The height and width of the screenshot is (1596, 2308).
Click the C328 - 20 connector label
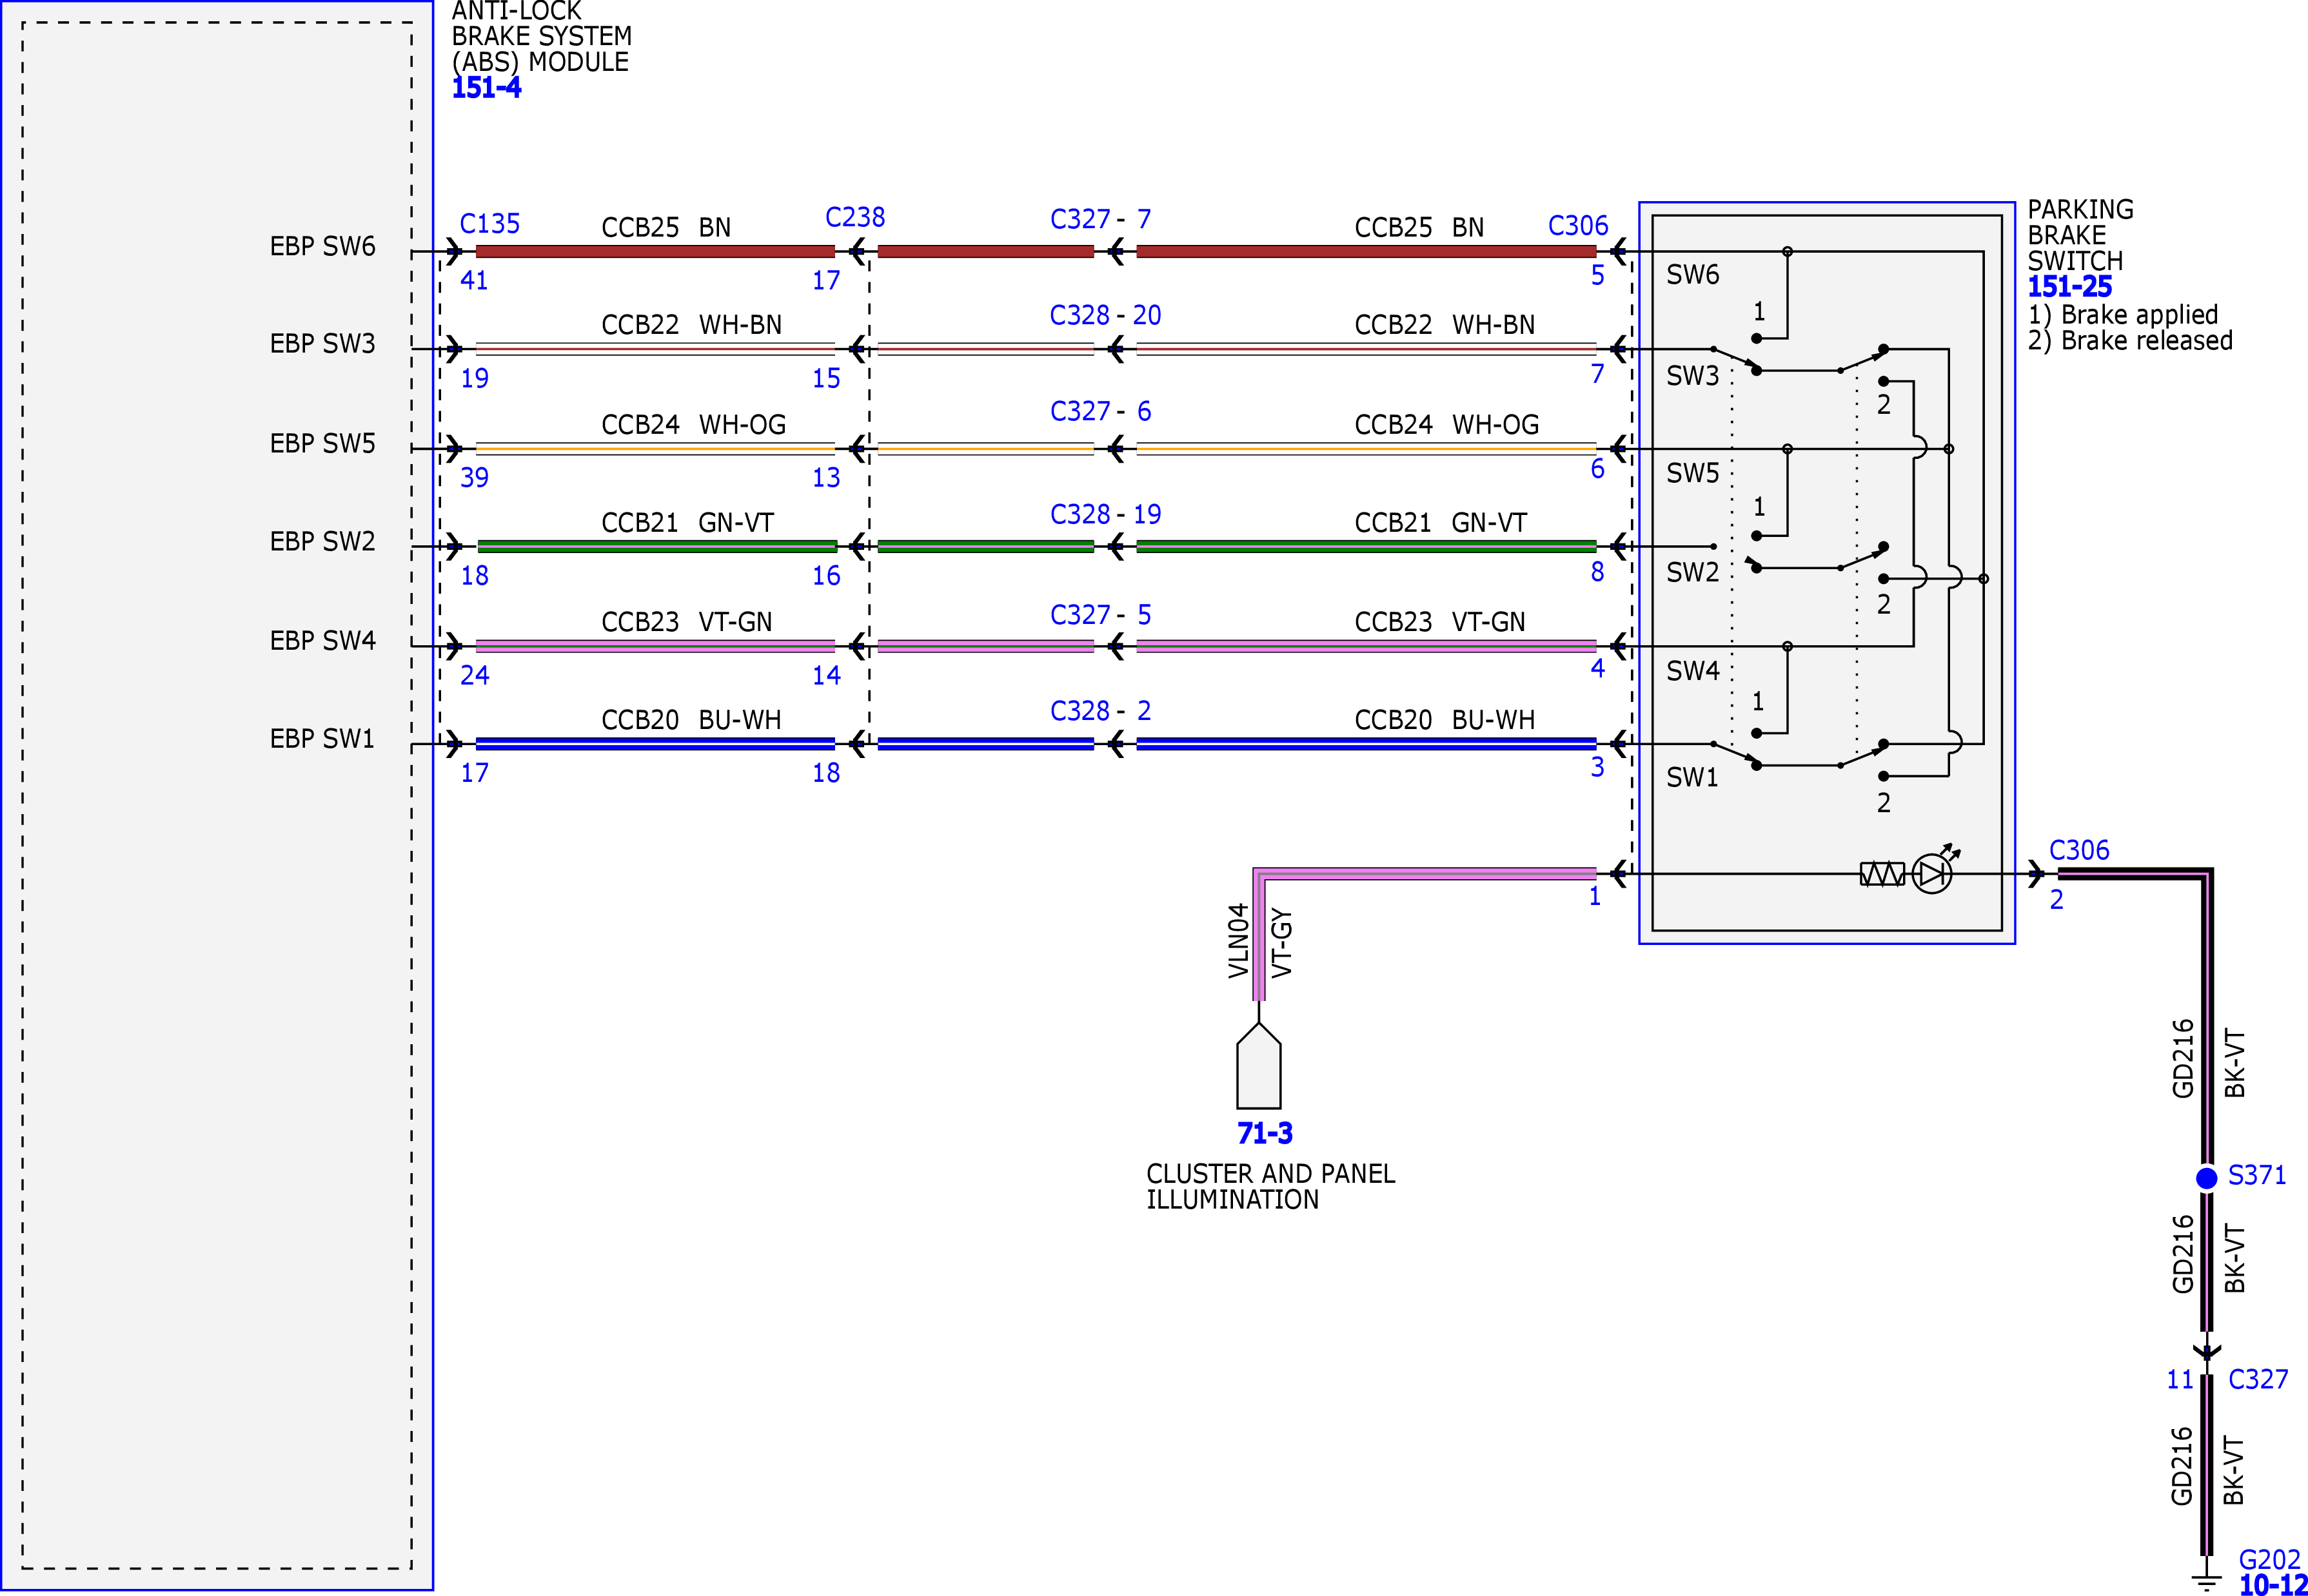(x=1105, y=315)
